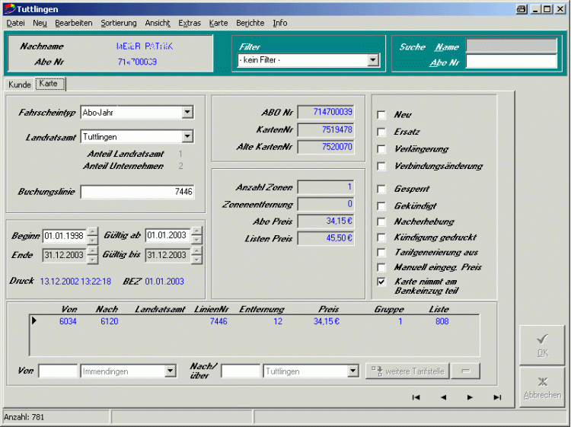Open the Fahrscheintyp dropdown
The width and height of the screenshot is (571, 427).
tap(187, 112)
